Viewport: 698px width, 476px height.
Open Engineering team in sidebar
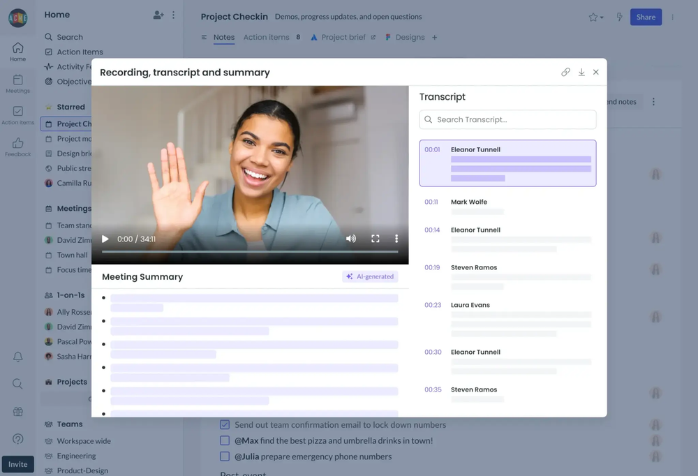[x=70, y=456]
